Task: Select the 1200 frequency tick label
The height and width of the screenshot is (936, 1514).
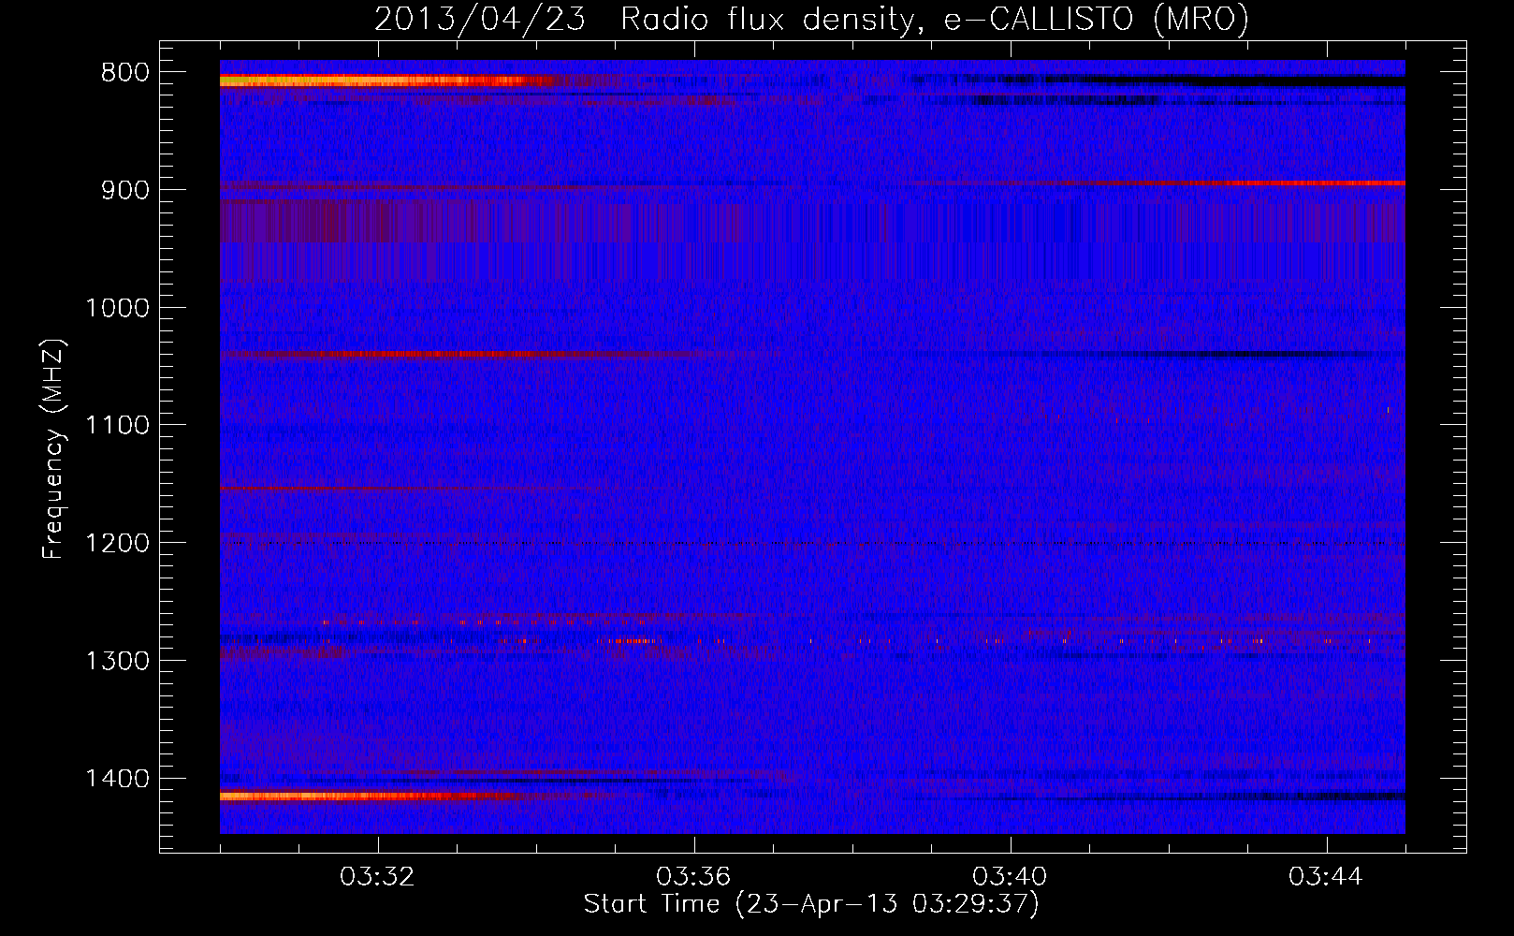Action: [118, 544]
